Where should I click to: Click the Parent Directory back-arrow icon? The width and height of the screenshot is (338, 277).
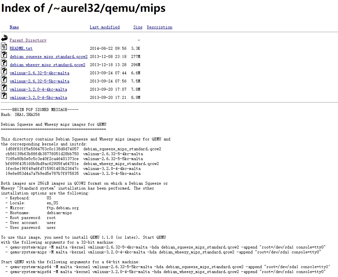coord(4,38)
